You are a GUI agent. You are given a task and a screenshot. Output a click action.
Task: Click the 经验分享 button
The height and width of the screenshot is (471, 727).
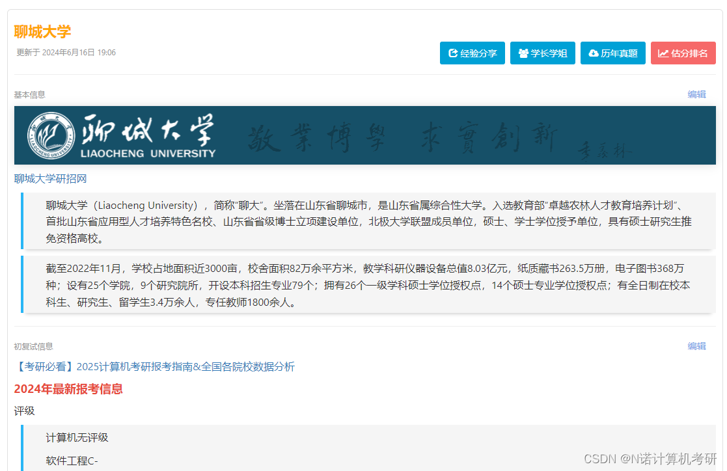tap(472, 53)
